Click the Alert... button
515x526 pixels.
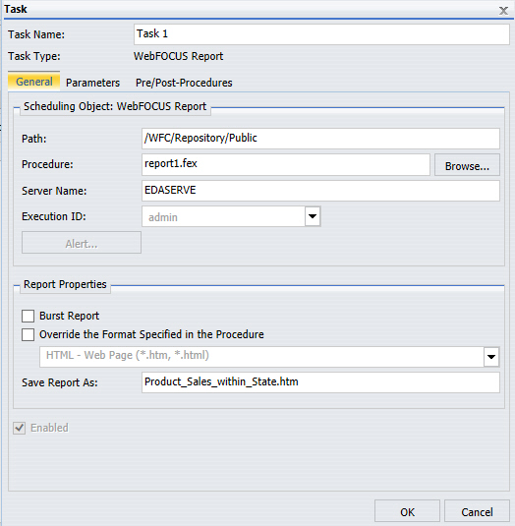coord(82,243)
